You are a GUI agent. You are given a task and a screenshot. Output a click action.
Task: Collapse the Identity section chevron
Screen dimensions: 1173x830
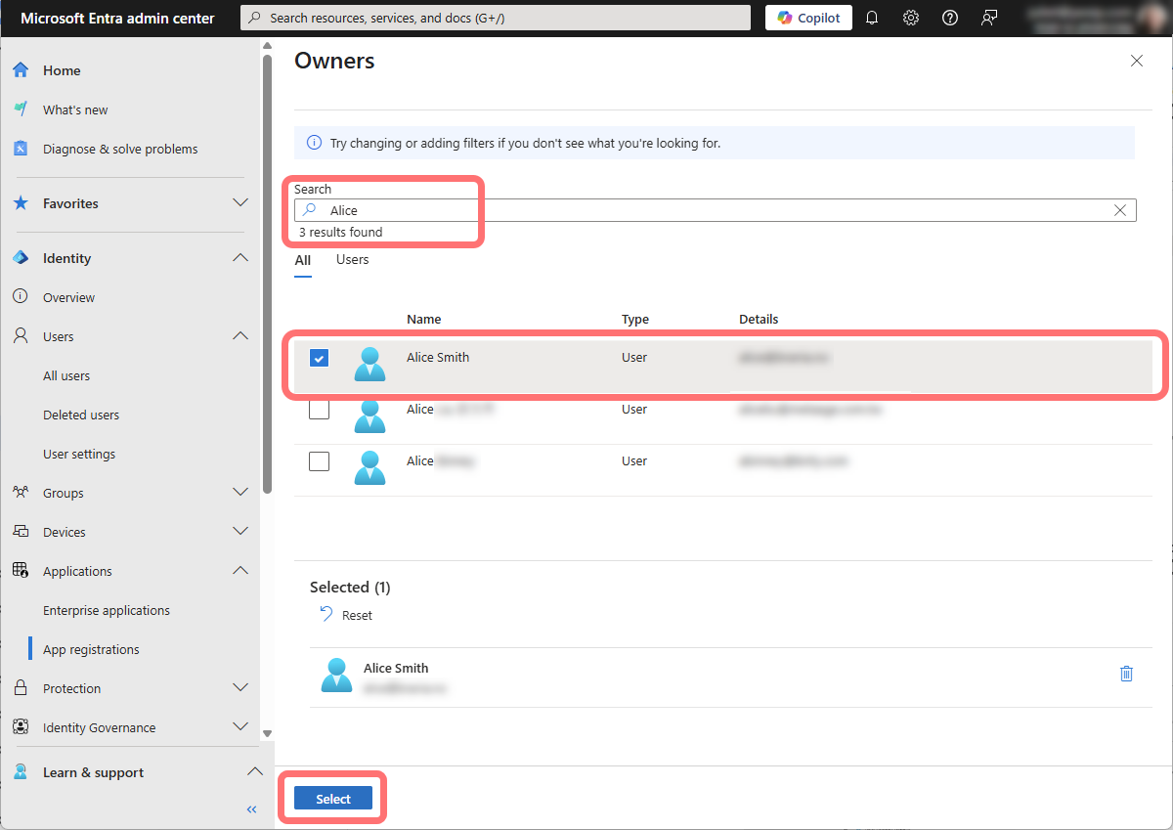pyautogui.click(x=240, y=258)
